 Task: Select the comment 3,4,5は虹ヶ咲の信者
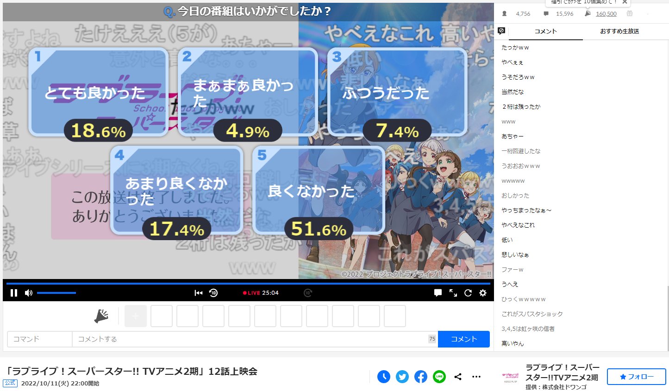pyautogui.click(x=528, y=329)
